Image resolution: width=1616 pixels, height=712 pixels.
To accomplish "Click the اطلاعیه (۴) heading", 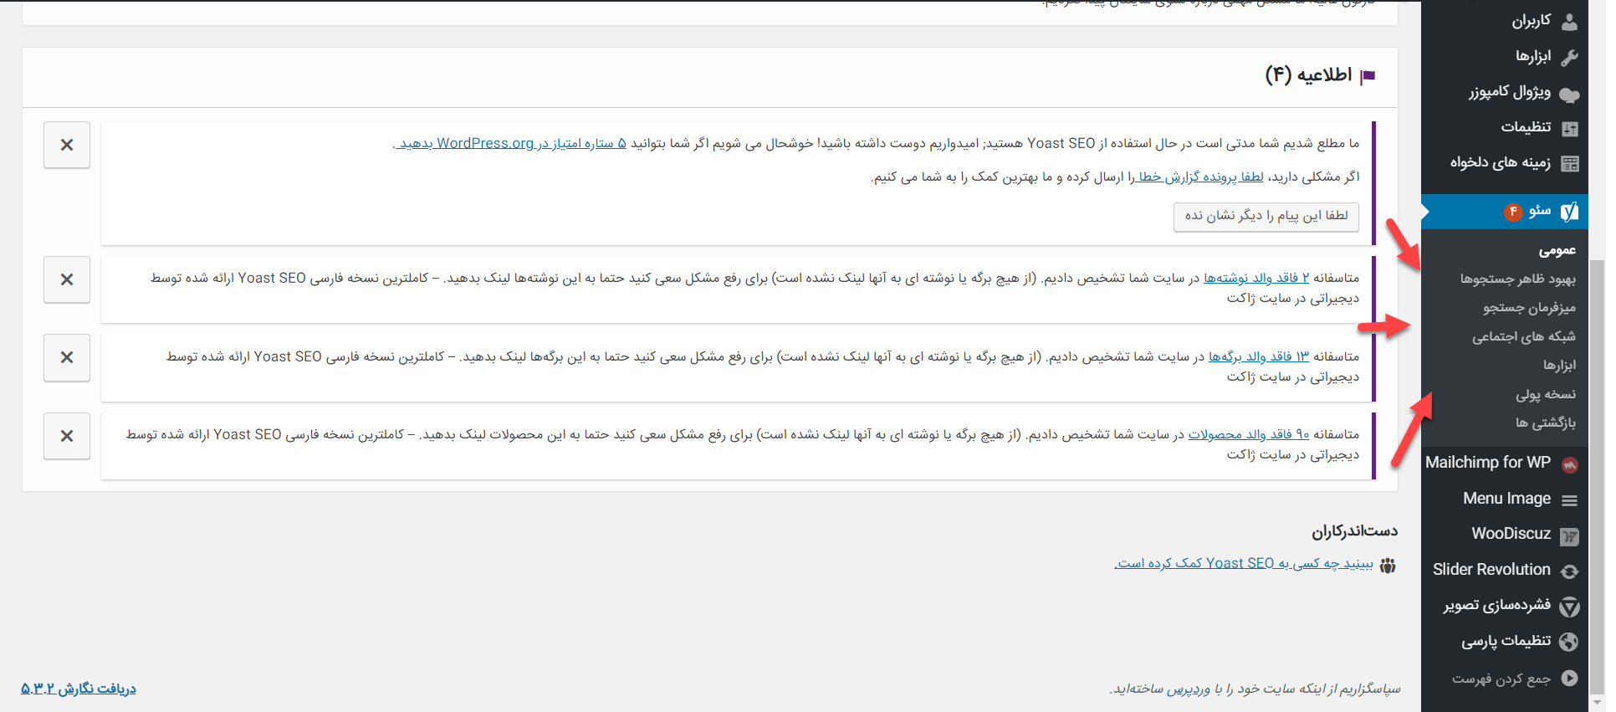I will 1308,75.
